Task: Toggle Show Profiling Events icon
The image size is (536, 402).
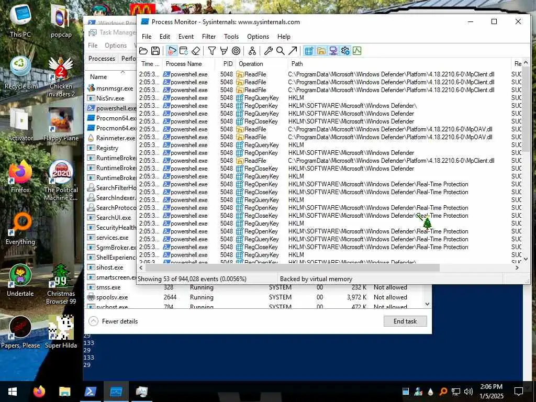Action: [357, 51]
